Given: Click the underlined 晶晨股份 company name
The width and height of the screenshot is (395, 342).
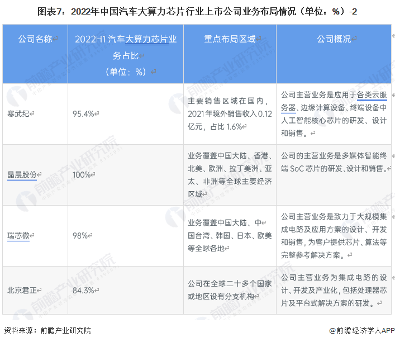Looking at the screenshot, I should pos(22,175).
